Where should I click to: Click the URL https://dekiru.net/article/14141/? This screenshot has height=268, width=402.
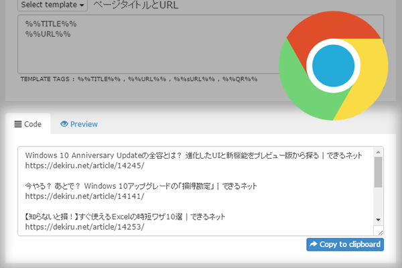tap(85, 196)
